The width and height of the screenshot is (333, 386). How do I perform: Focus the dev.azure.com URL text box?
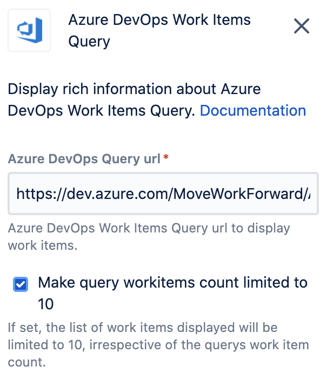[x=163, y=194]
